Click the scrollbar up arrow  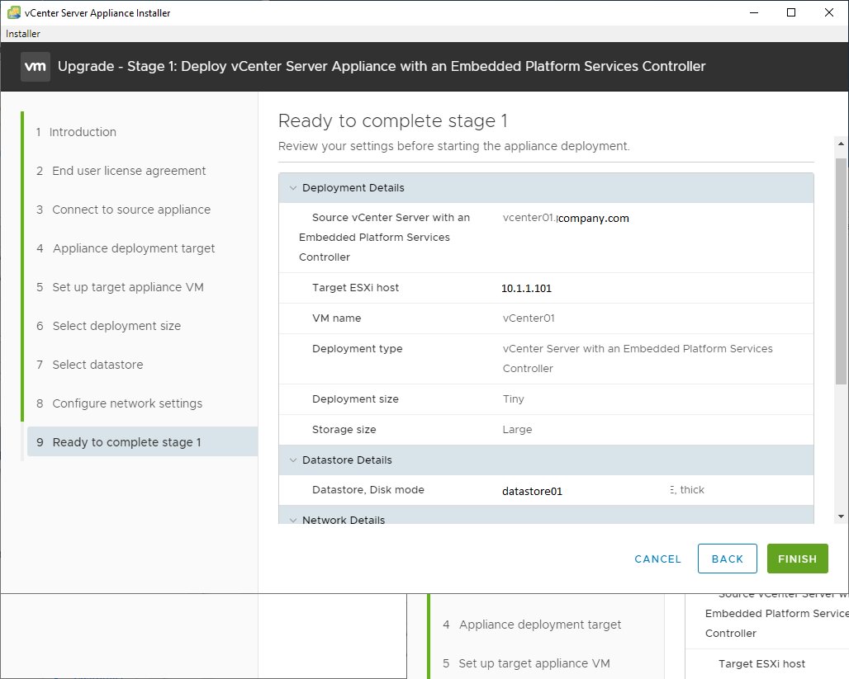(x=841, y=144)
